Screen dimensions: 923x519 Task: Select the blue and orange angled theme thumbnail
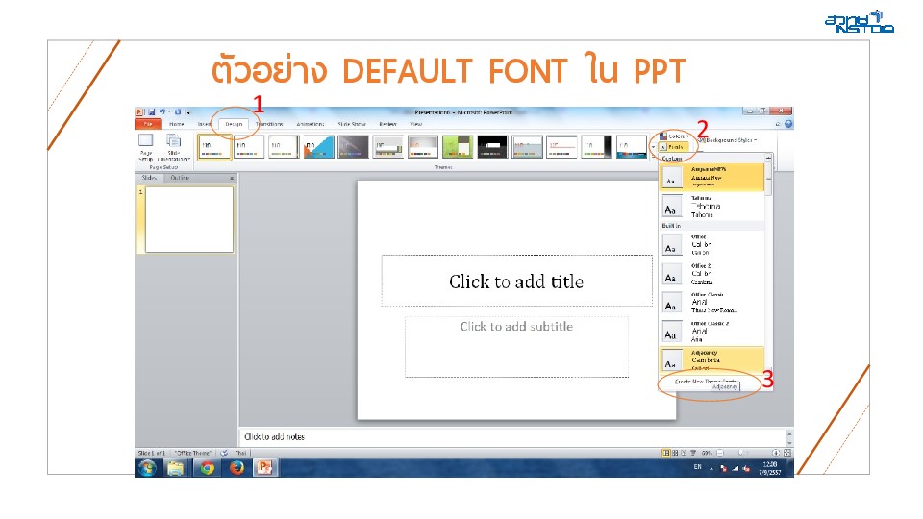coord(318,146)
